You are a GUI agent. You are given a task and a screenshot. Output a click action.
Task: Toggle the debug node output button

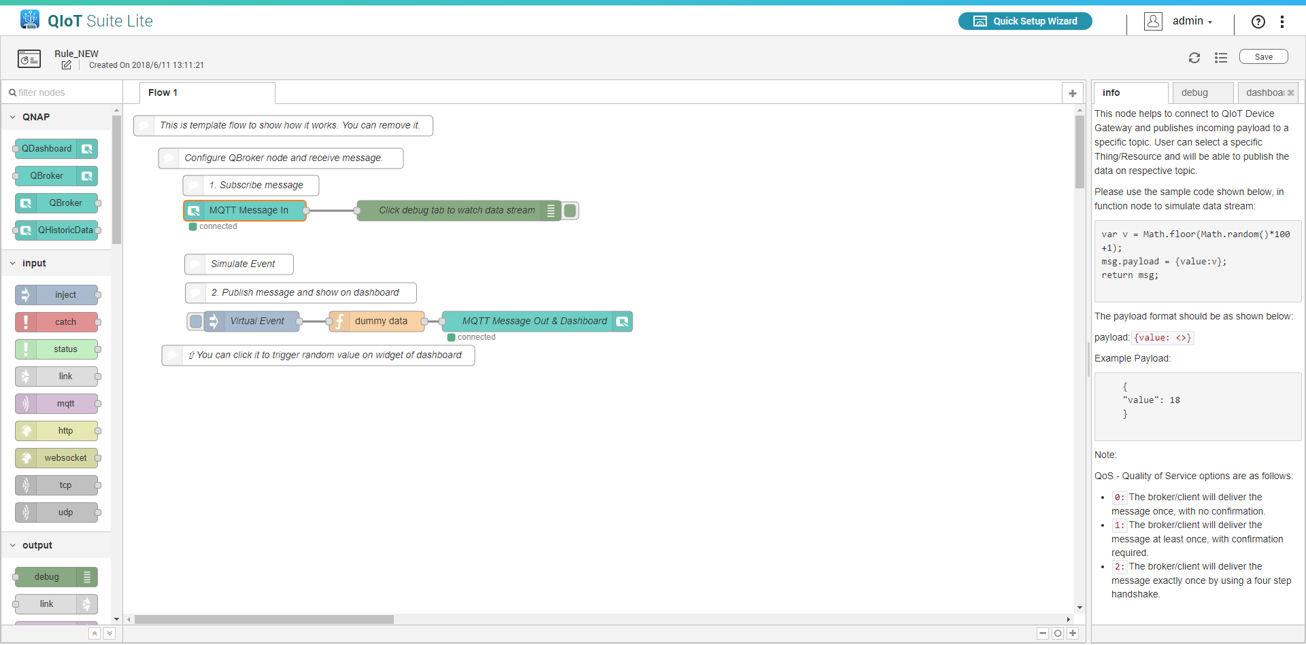[x=571, y=211]
